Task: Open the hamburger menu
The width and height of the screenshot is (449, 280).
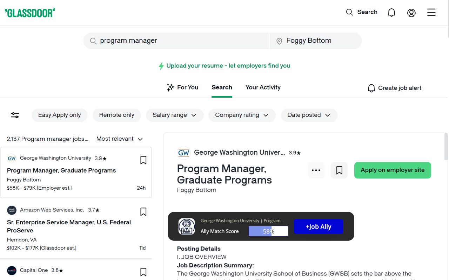Action: click(x=431, y=13)
